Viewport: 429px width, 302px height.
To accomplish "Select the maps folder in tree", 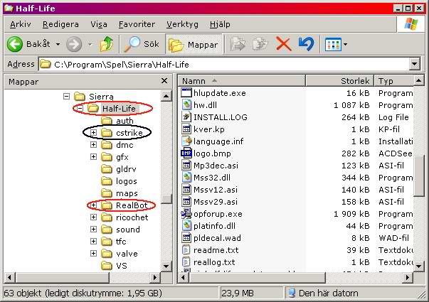I will 120,193.
